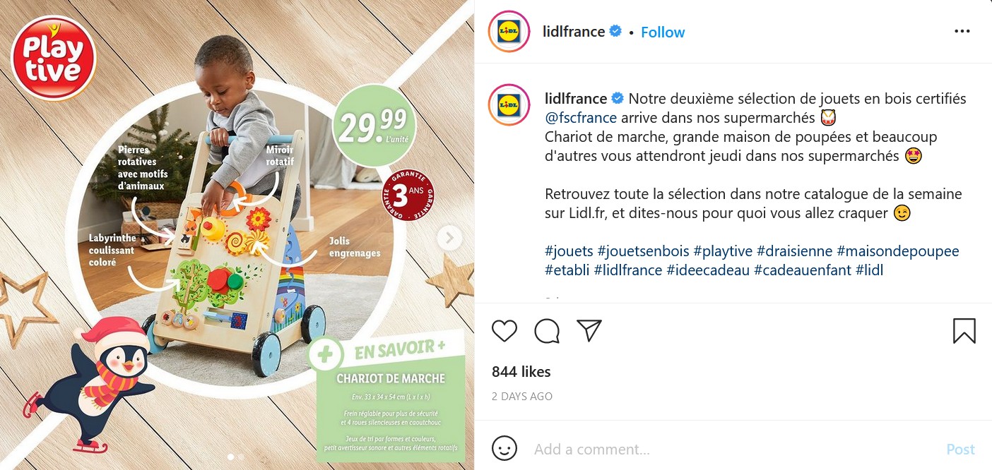
Task: Click the Lidl avatar beside the caption
Action: point(509,105)
